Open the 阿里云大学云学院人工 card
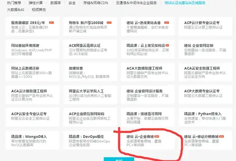Viewport: 236px width, 161px height. pos(90,95)
